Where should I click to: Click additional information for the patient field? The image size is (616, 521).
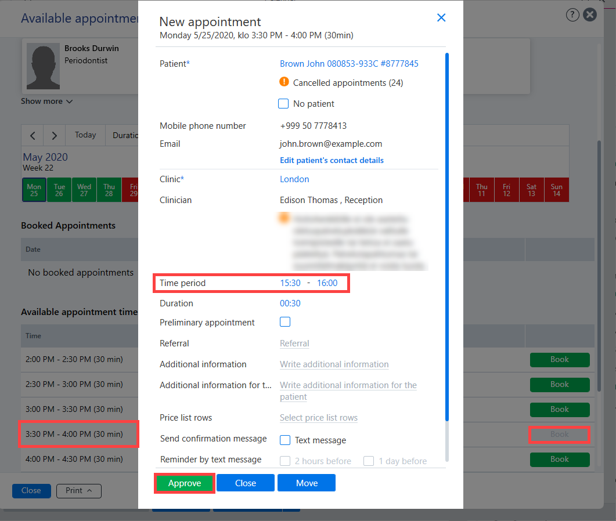coord(348,391)
